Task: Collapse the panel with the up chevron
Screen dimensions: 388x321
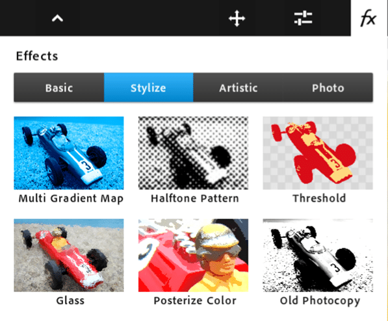Action: pyautogui.click(x=57, y=18)
